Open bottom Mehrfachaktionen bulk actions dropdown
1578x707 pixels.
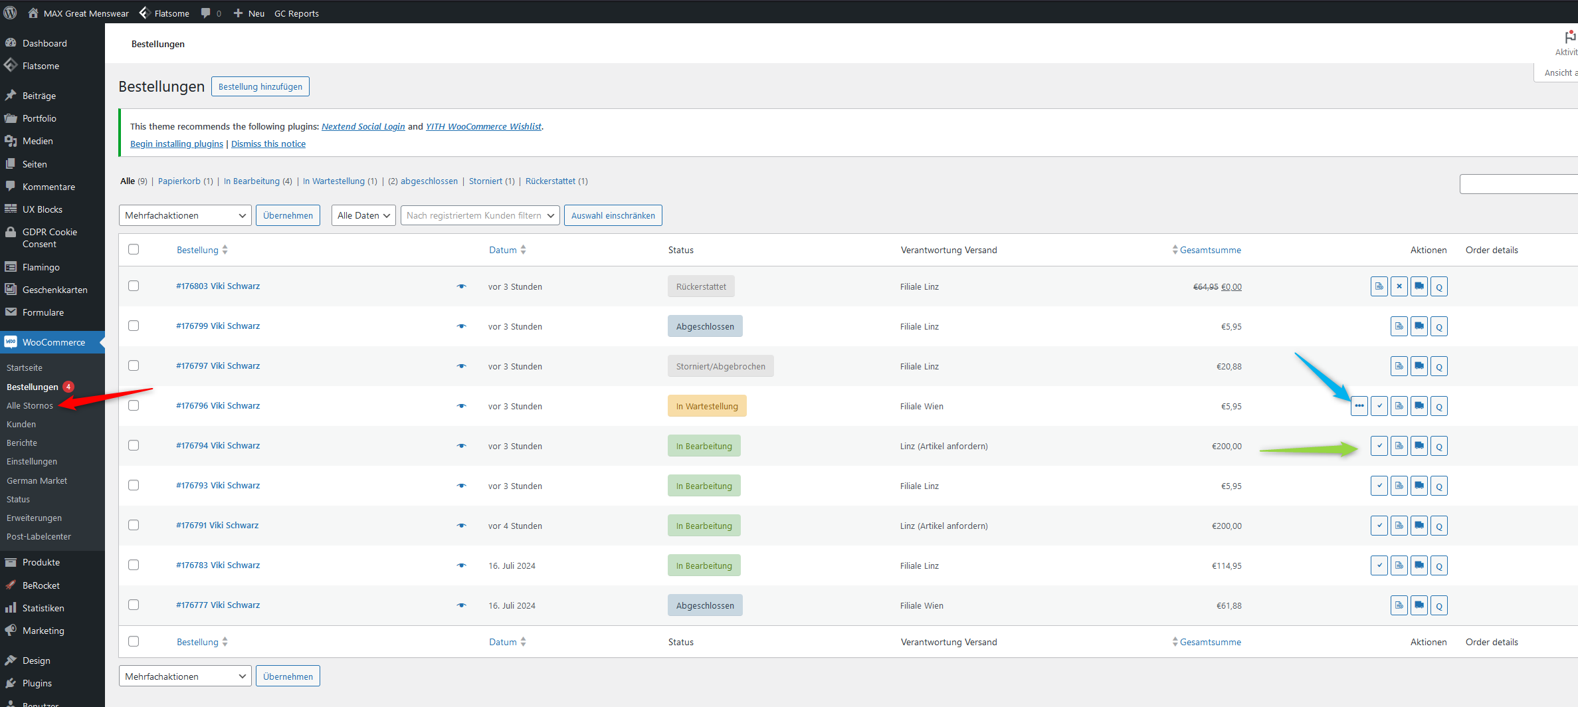(x=185, y=676)
